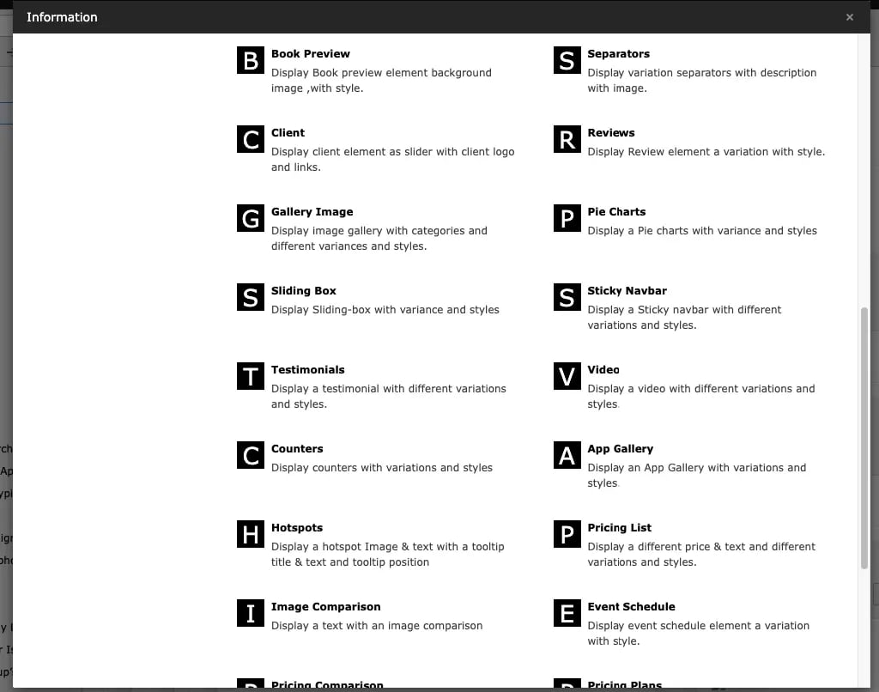The width and height of the screenshot is (879, 692).
Task: Select the Sticky Navbar title
Action: pyautogui.click(x=627, y=291)
